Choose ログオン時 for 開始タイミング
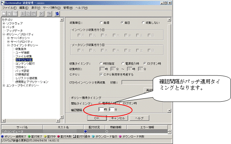 121,103
